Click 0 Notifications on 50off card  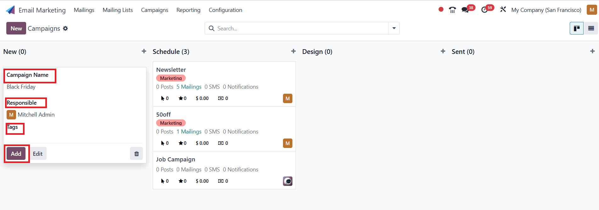tap(240, 132)
